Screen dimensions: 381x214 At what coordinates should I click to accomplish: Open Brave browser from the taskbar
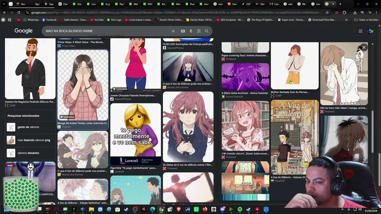coord(179,210)
